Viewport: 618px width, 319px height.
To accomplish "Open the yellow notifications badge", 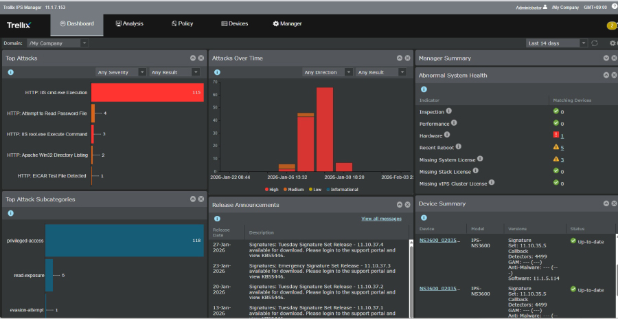I will 612,25.
